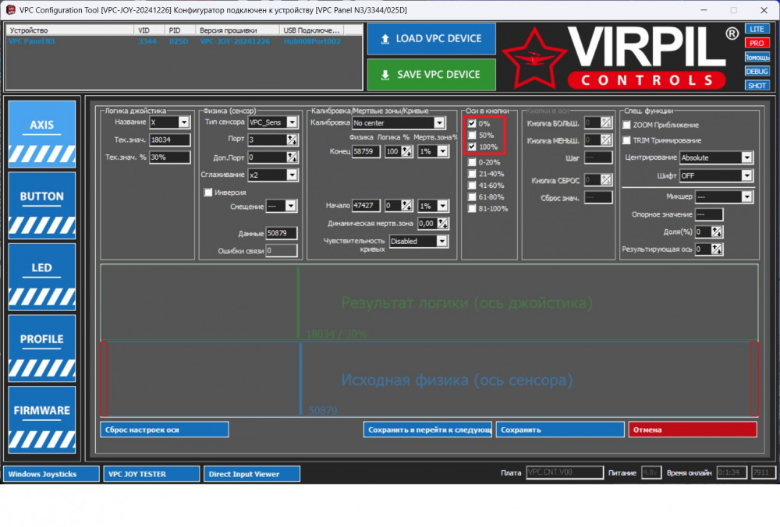Open the Название axis name dropdown
780x527 pixels.
coord(184,122)
